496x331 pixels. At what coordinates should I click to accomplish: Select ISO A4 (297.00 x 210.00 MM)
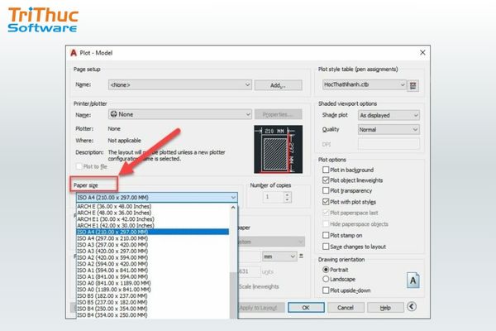(153, 238)
